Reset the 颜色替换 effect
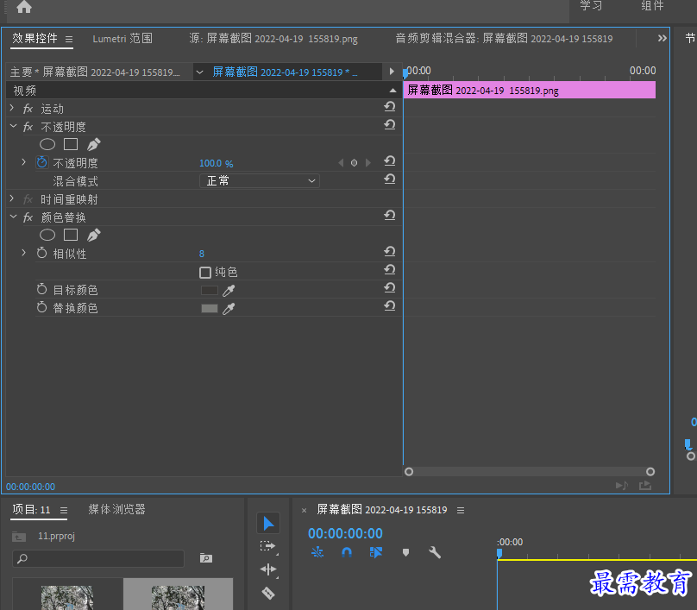 390,215
